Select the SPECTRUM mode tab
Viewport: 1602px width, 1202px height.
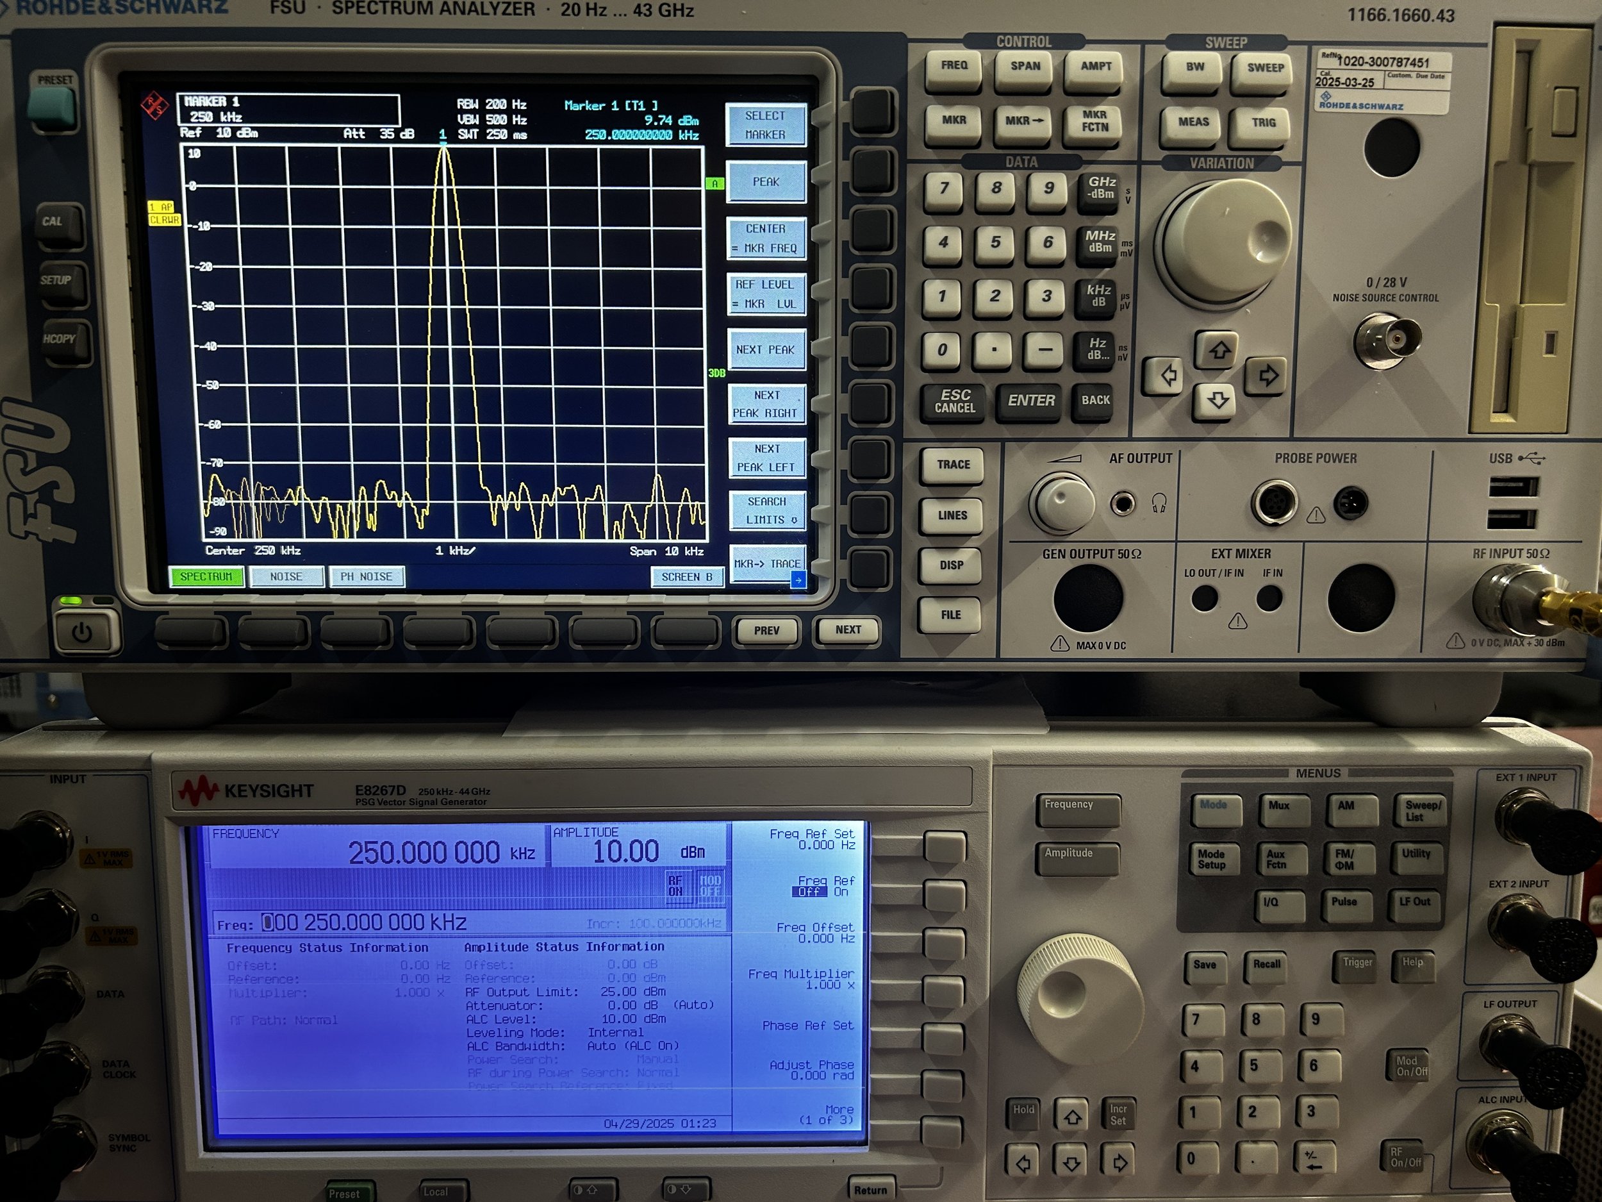pyautogui.click(x=206, y=577)
